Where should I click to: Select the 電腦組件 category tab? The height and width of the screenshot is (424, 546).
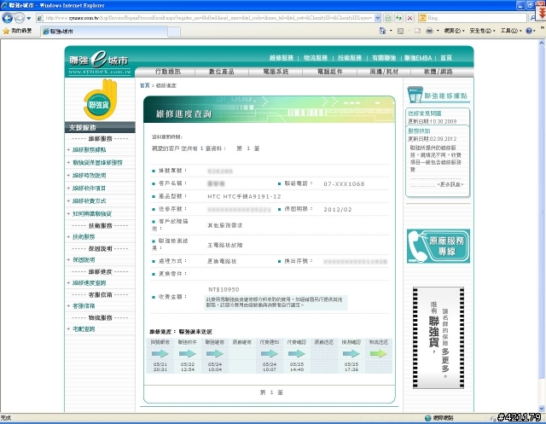tap(329, 72)
